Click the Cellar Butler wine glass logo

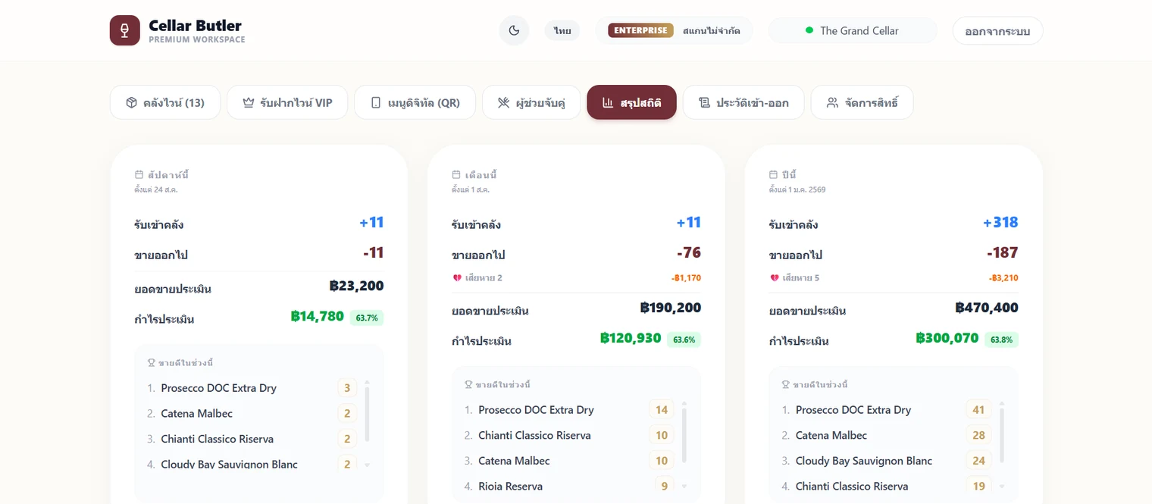click(125, 30)
